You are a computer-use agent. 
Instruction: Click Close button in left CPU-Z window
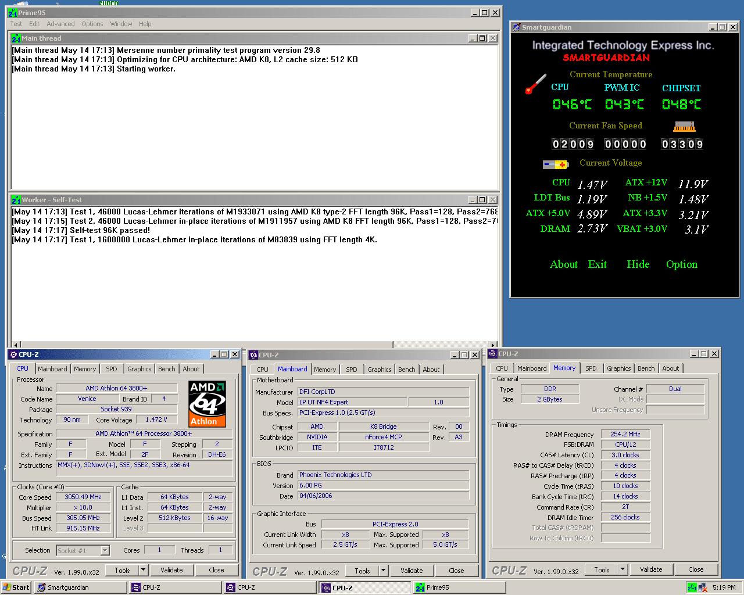(216, 570)
